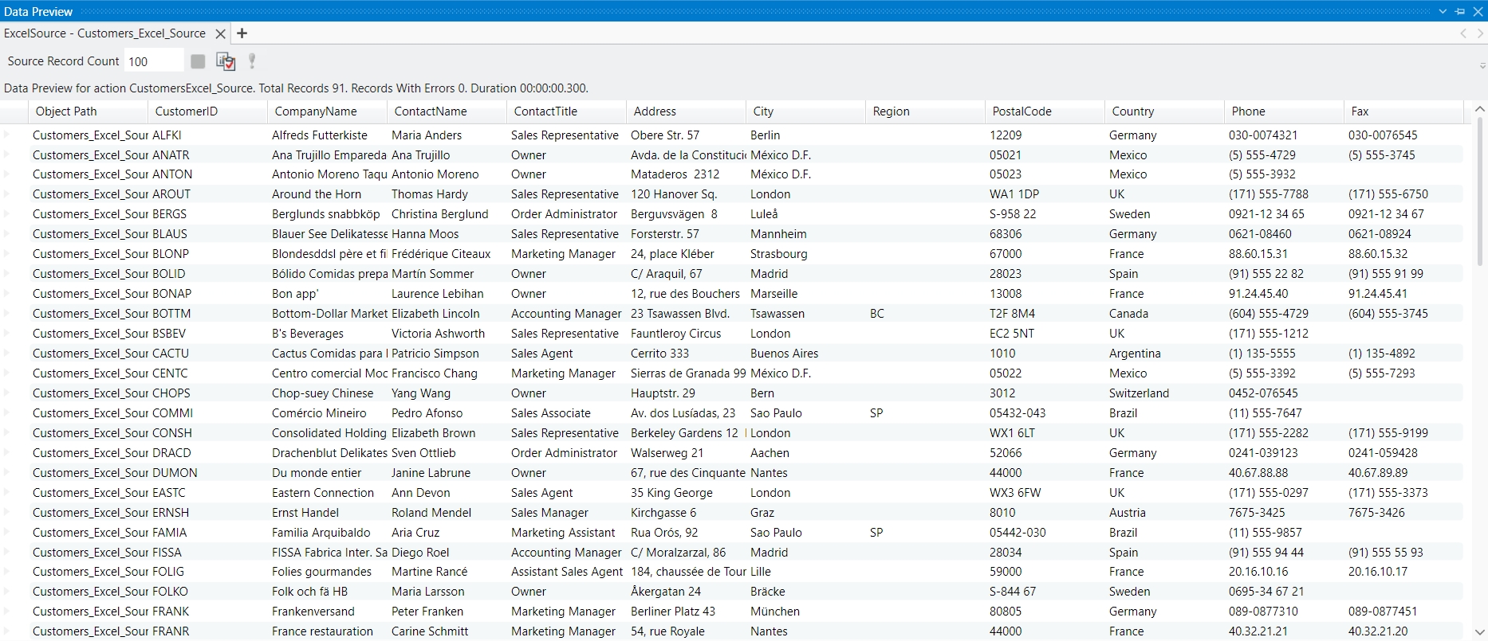Add a new preview tab with plus icon
The image size is (1488, 641).
(x=242, y=33)
